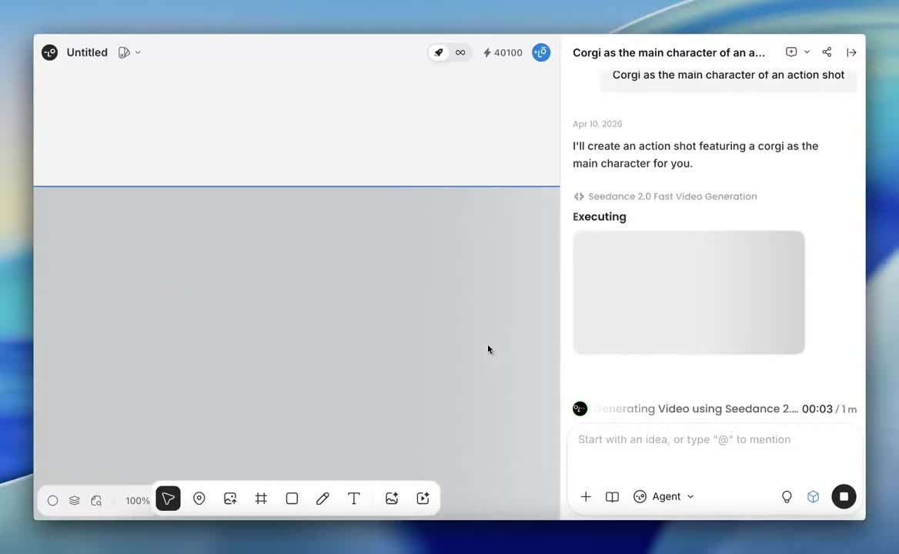
Task: Select the rectangle shape tool
Action: [292, 499]
